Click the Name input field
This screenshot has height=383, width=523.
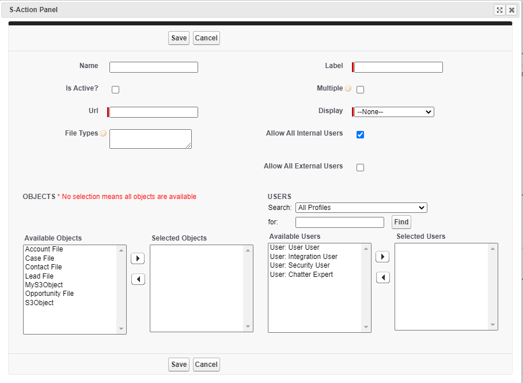click(x=154, y=67)
